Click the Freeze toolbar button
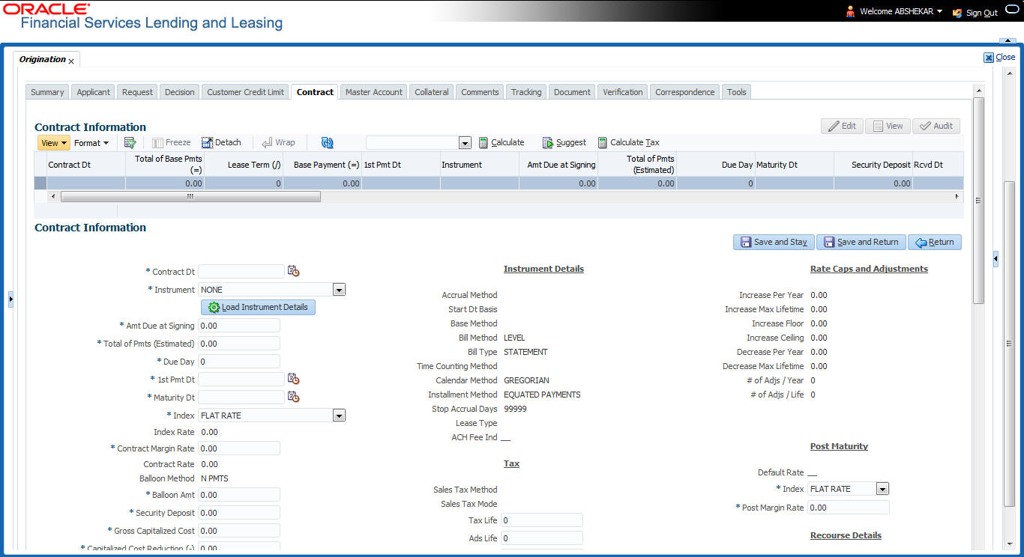Screen dimensions: 1024x557 pos(172,142)
